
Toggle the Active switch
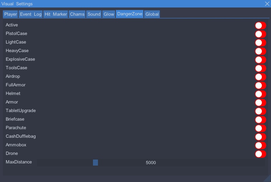pyautogui.click(x=261, y=26)
